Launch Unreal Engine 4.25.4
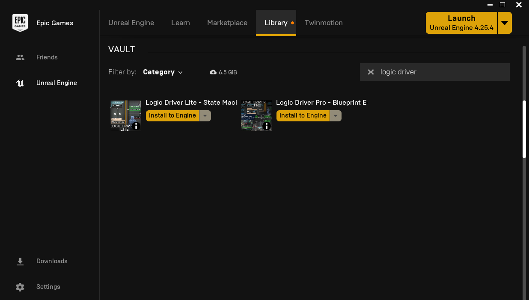The height and width of the screenshot is (300, 529). 461,23
